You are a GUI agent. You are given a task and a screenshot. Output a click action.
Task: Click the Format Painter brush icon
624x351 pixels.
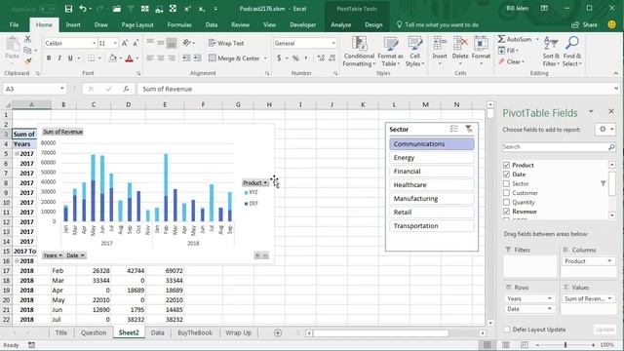tap(27, 60)
